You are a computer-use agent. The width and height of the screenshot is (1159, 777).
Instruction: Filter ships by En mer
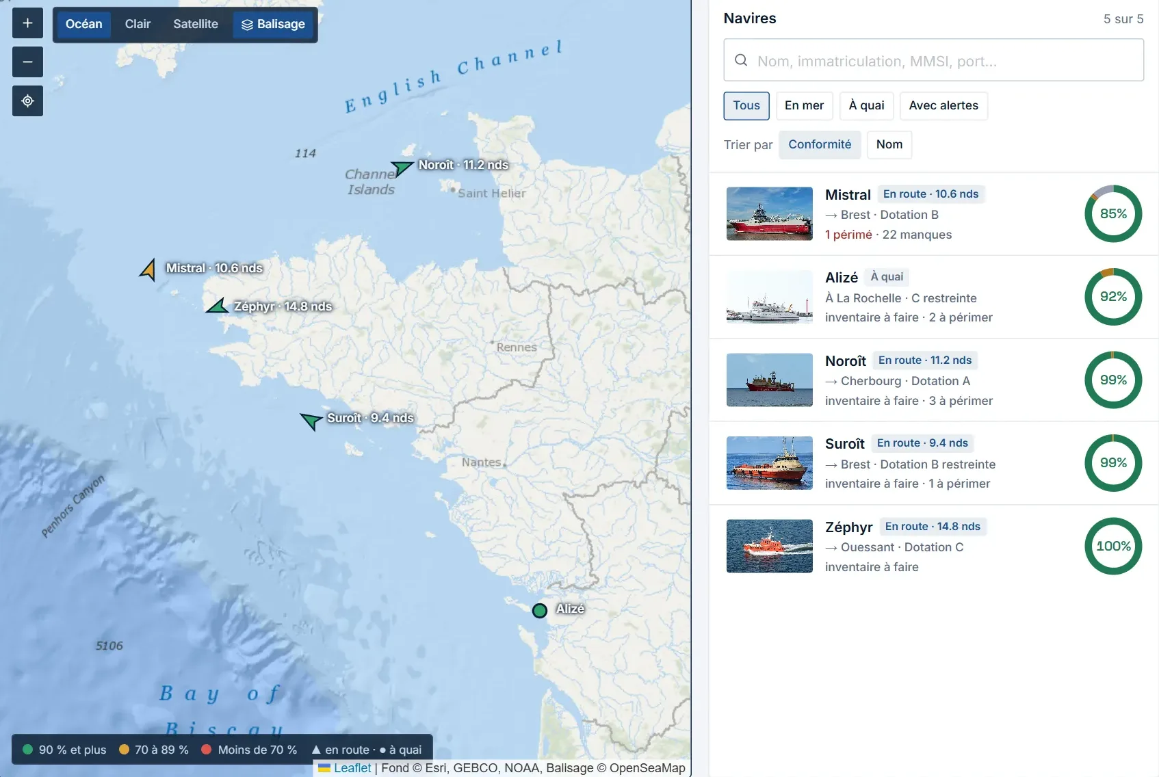coord(805,106)
